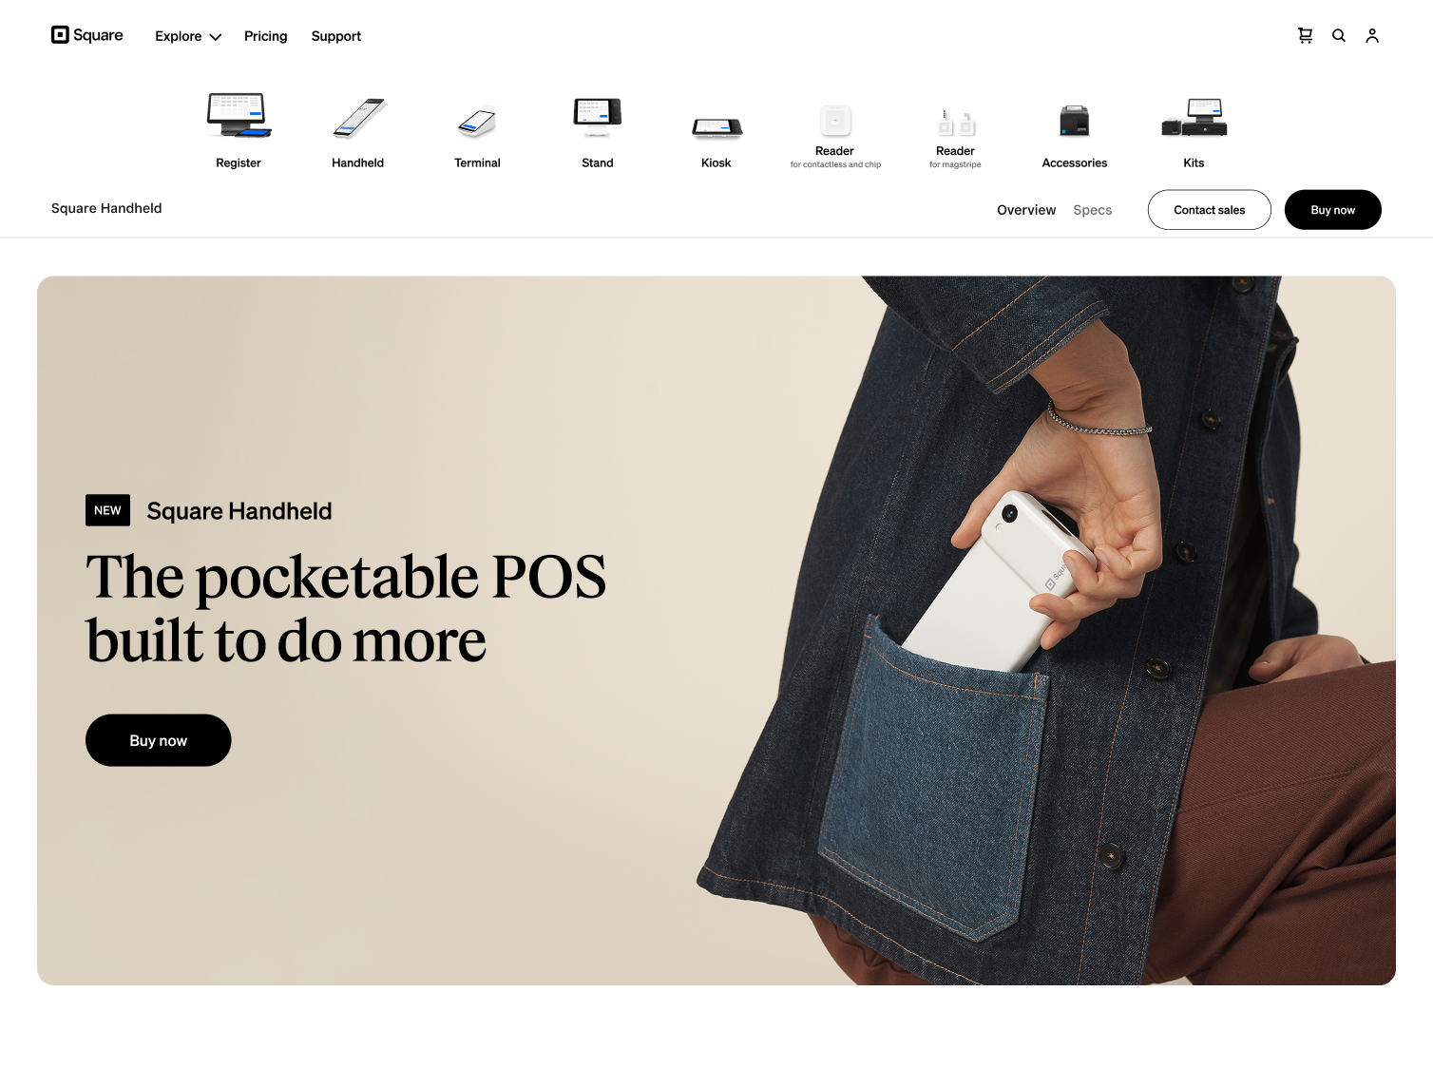Select the Overview tab
Viewport: 1433px width, 1068px height.
pyautogui.click(x=1025, y=210)
